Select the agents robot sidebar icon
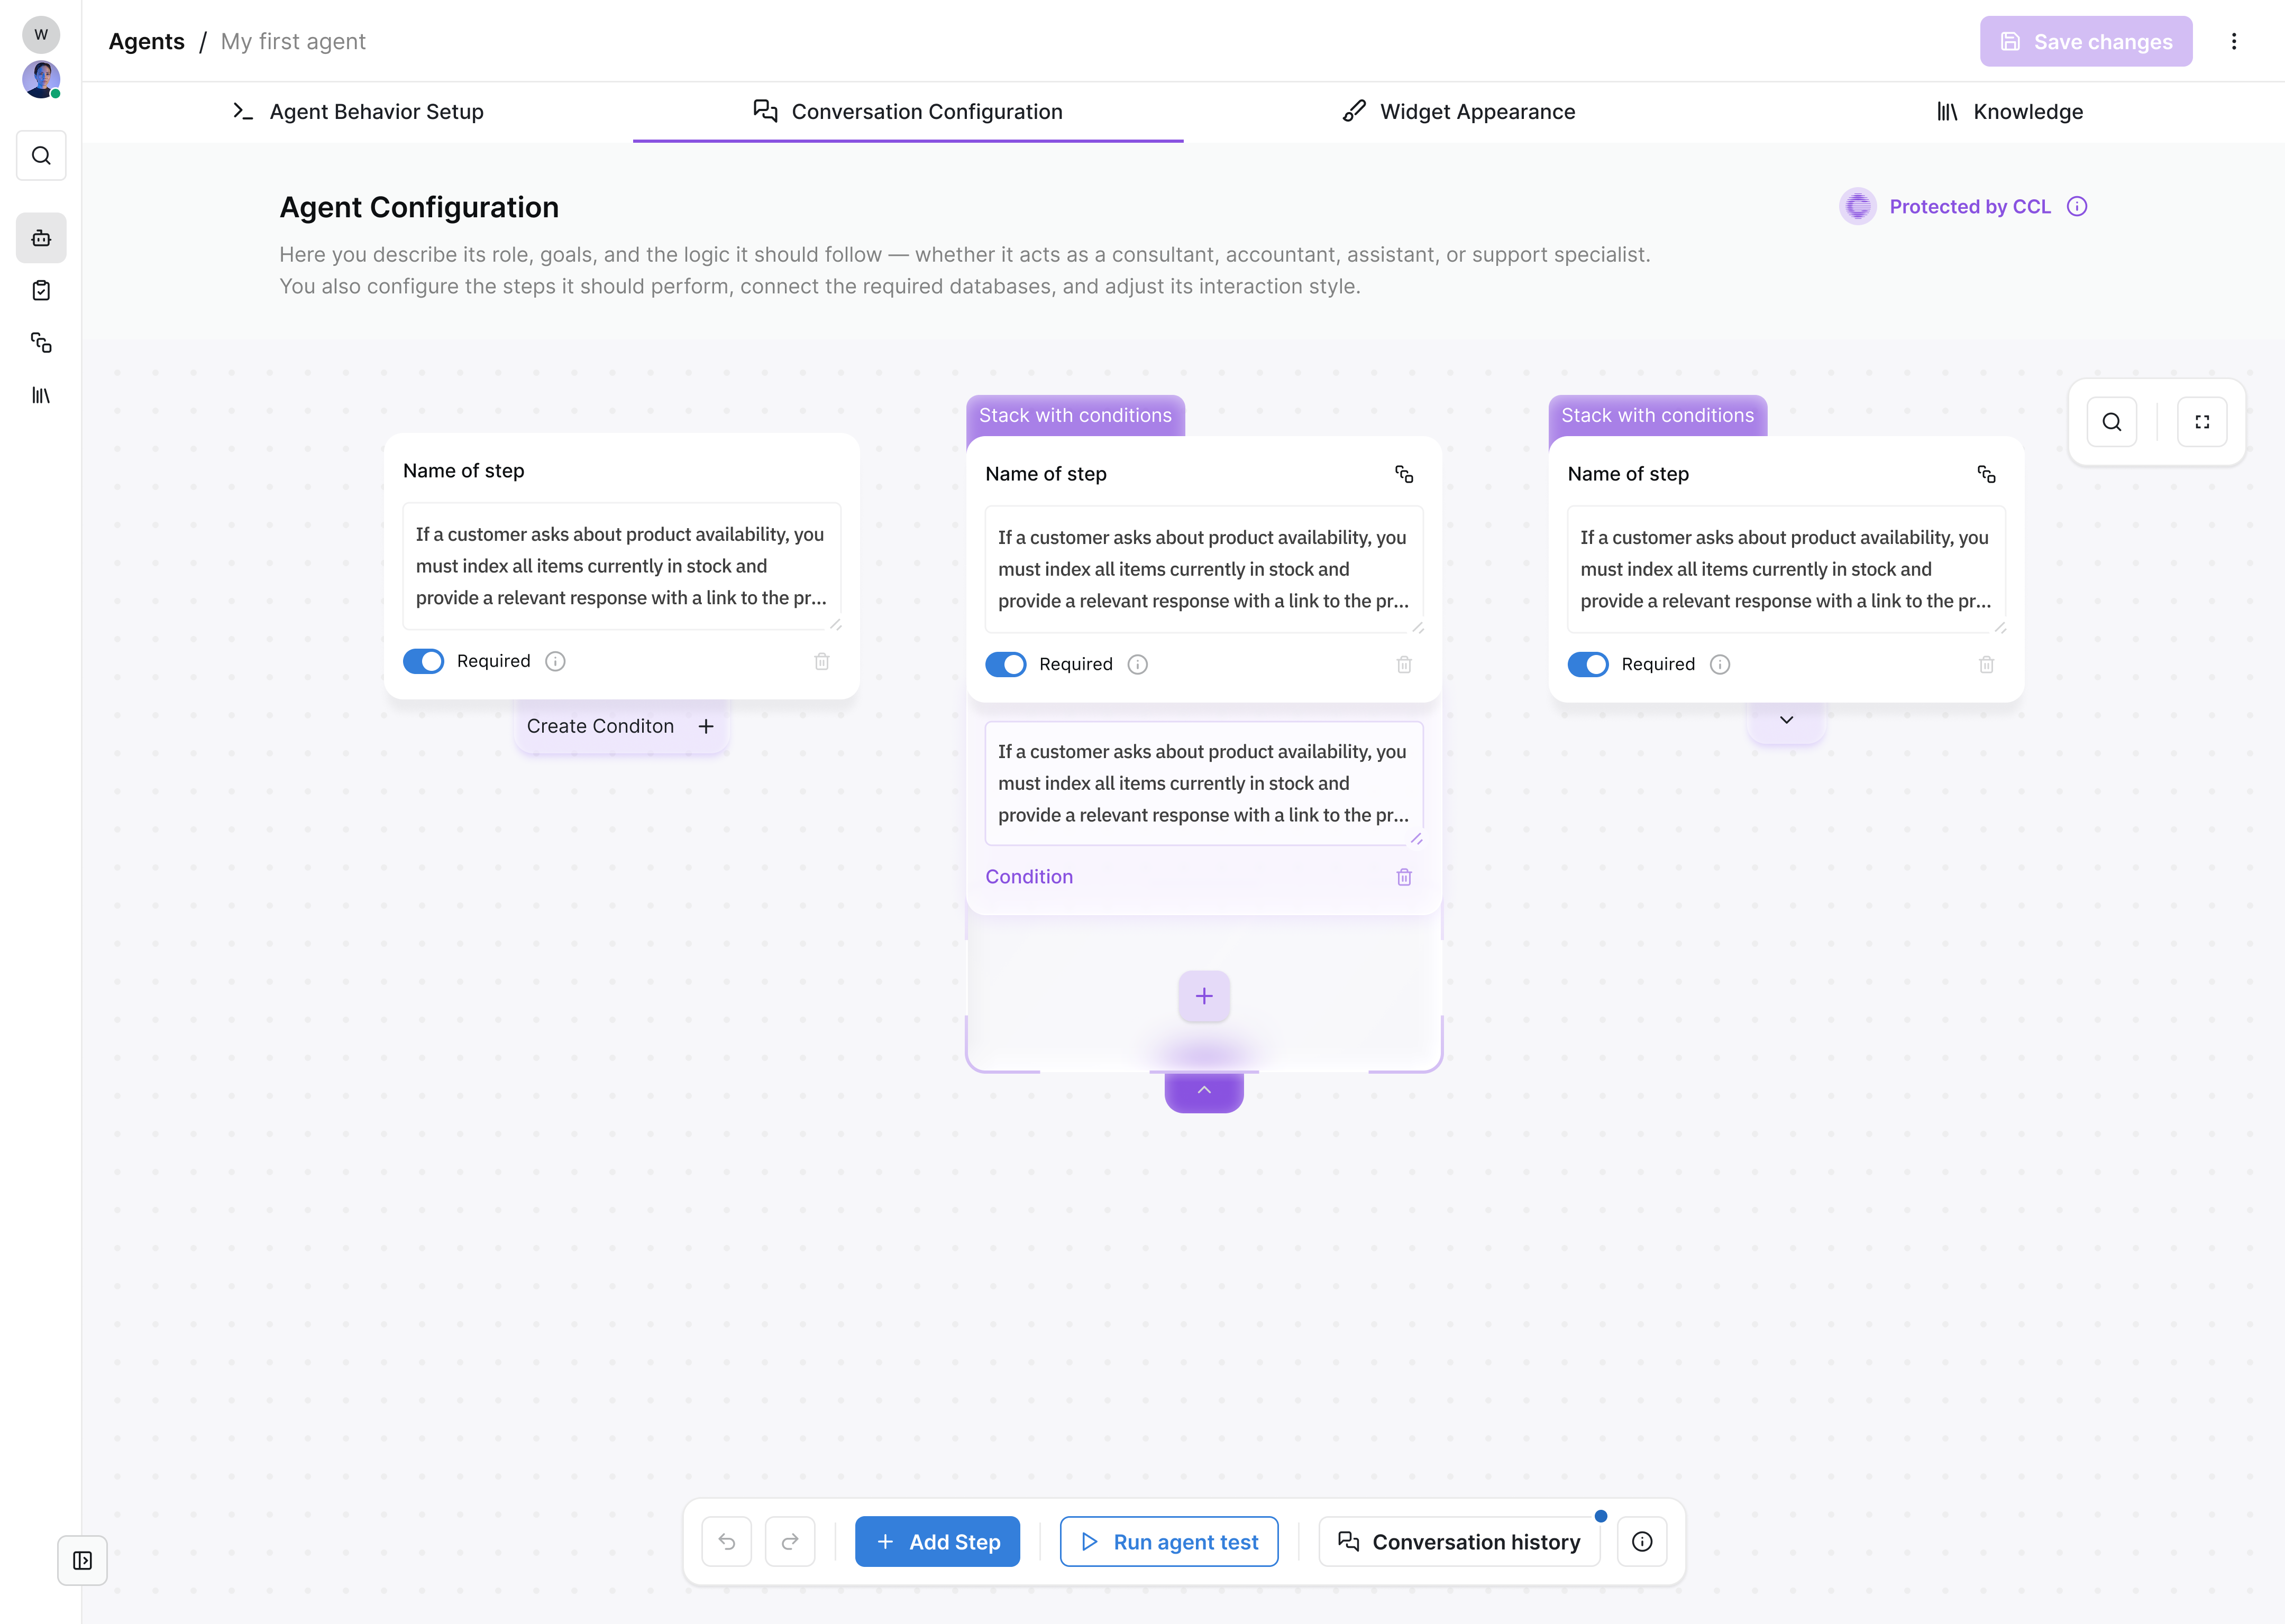 click(41, 238)
